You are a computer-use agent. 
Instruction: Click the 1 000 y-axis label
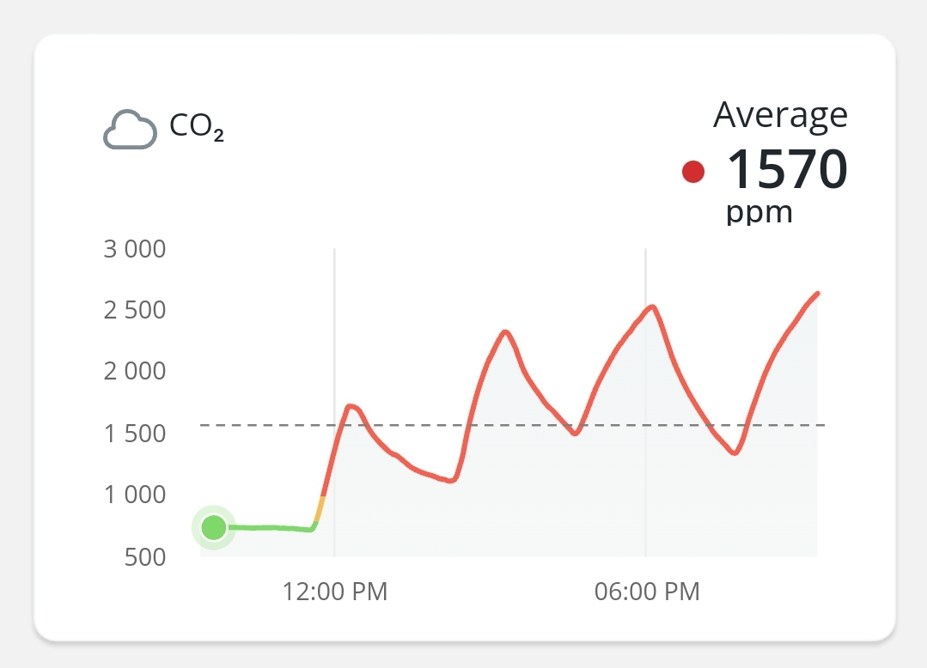pyautogui.click(x=134, y=495)
